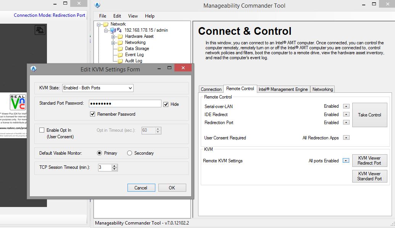This screenshot has height=228, width=395.
Task: Decrease the TCP Session Timeout value
Action: click(114, 169)
